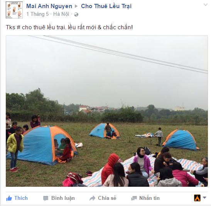211x206 pixels.
Task: Click the Bình luận comment button text
Action: click(x=63, y=198)
